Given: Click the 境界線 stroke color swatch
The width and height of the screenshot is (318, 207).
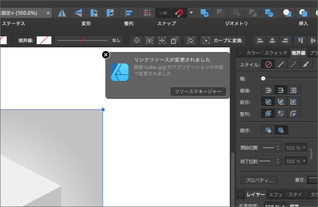Looking at the screenshot, I should pyautogui.click(x=44, y=40).
